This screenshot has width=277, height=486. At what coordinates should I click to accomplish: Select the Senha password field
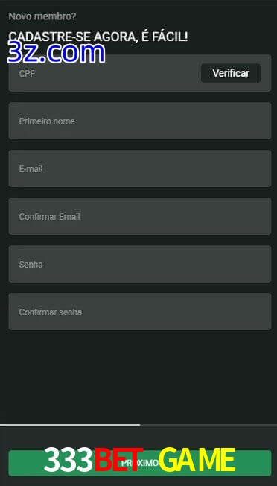(140, 264)
